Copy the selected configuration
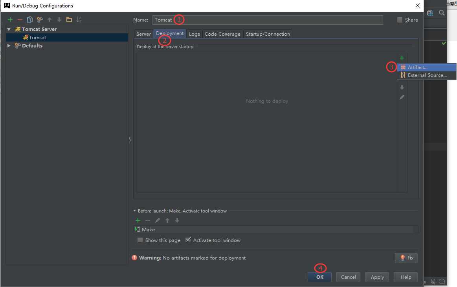This screenshot has width=457, height=287. point(30,20)
